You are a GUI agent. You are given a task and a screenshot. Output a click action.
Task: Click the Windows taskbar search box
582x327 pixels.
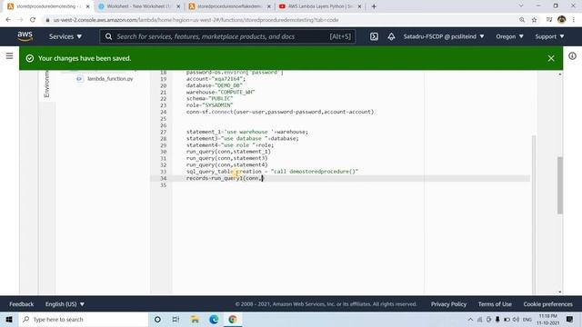84,319
